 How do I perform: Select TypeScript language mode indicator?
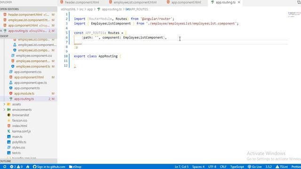point(237,167)
